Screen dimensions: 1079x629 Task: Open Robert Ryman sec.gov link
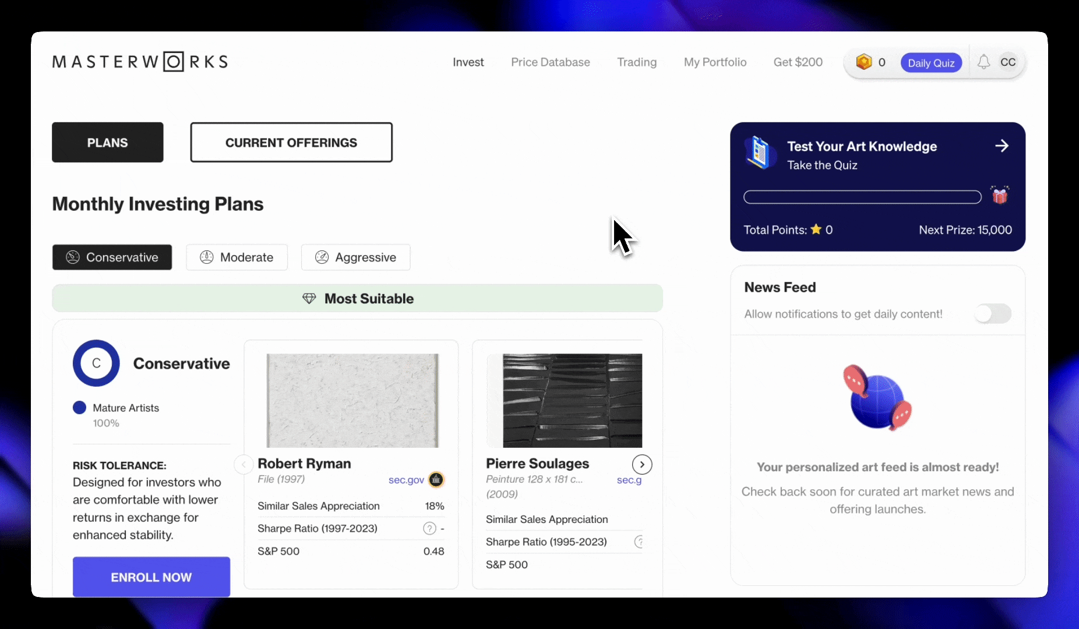406,480
